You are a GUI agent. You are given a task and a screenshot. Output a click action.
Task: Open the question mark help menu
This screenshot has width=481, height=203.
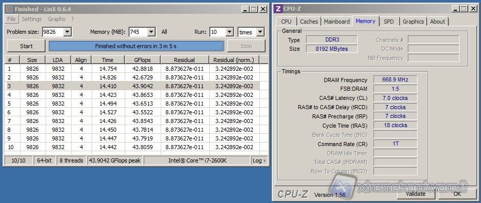point(72,19)
